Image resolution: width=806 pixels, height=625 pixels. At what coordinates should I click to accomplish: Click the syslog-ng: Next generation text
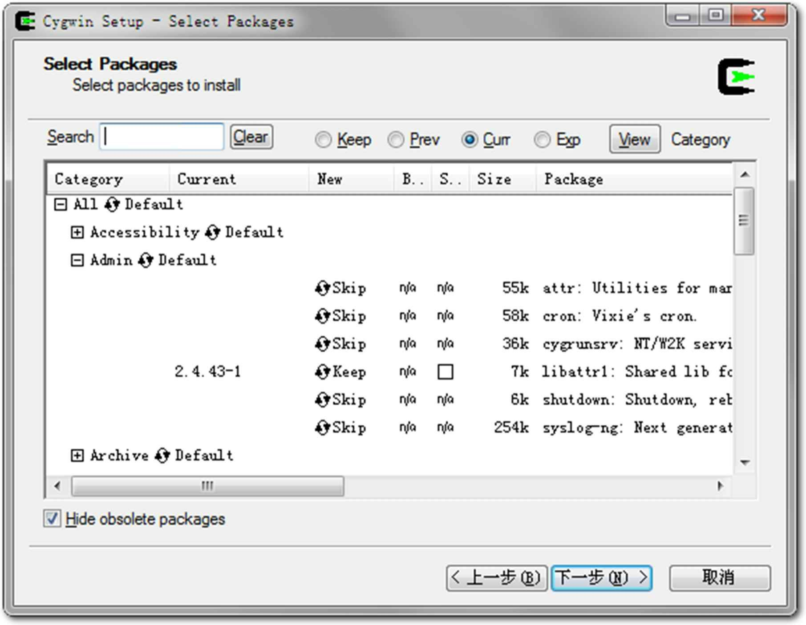pos(637,428)
